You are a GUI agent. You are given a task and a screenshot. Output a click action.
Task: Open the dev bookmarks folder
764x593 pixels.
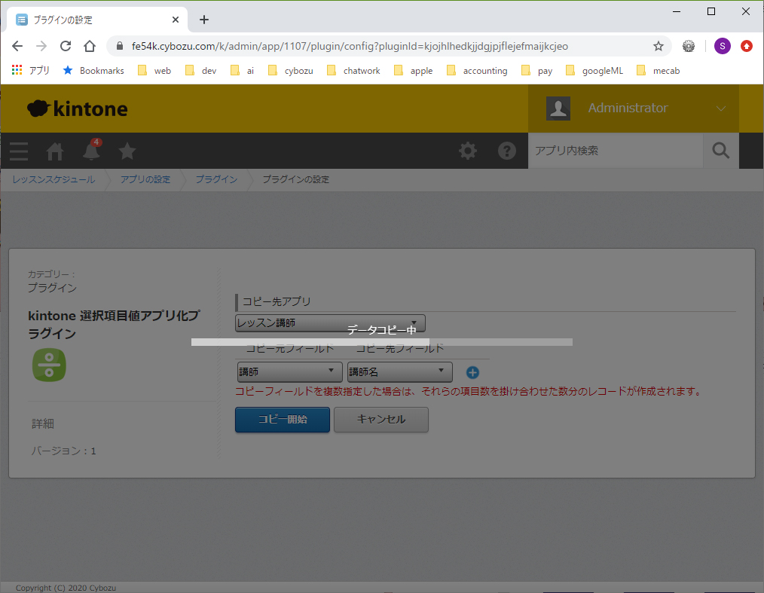pos(200,71)
